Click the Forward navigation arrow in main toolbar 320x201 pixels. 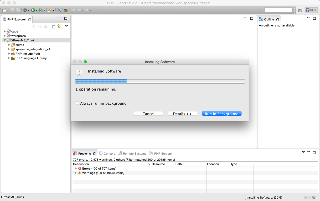[x=87, y=10]
